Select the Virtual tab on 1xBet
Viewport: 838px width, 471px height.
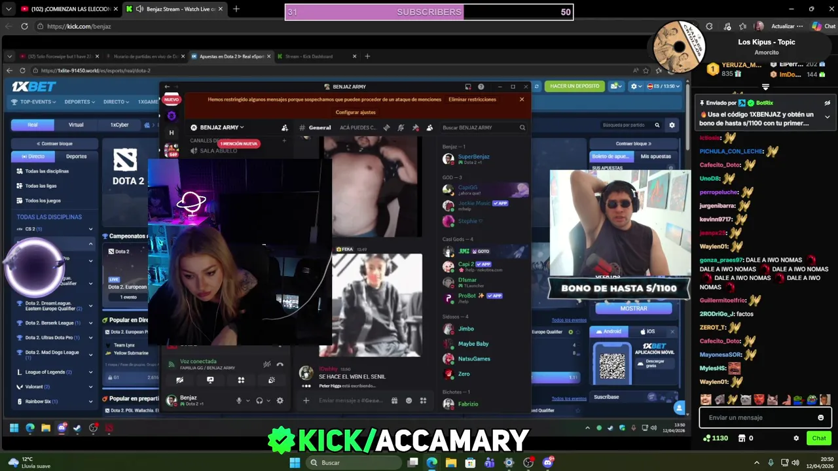pos(76,124)
